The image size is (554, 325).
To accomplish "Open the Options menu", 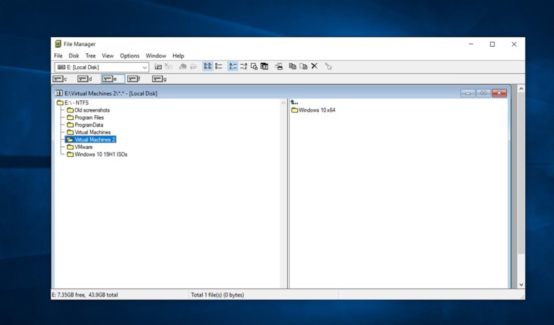I will pos(129,55).
